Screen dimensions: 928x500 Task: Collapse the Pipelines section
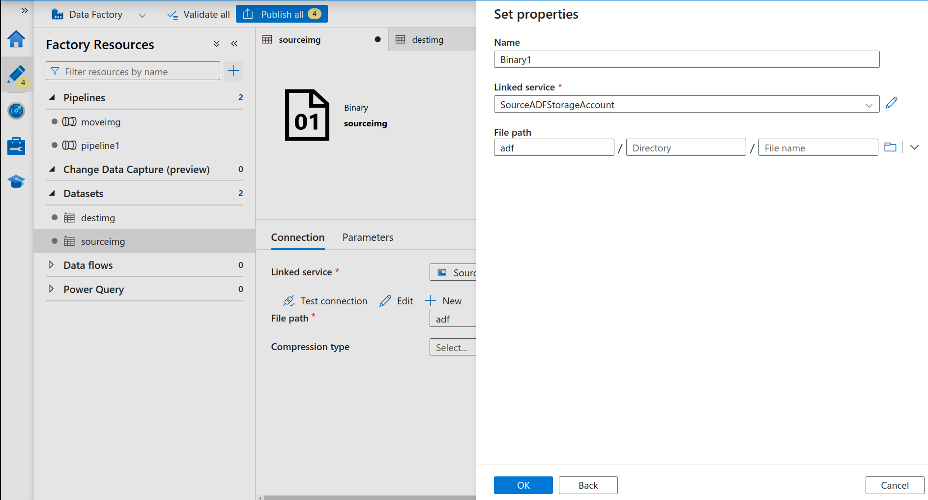(52, 97)
